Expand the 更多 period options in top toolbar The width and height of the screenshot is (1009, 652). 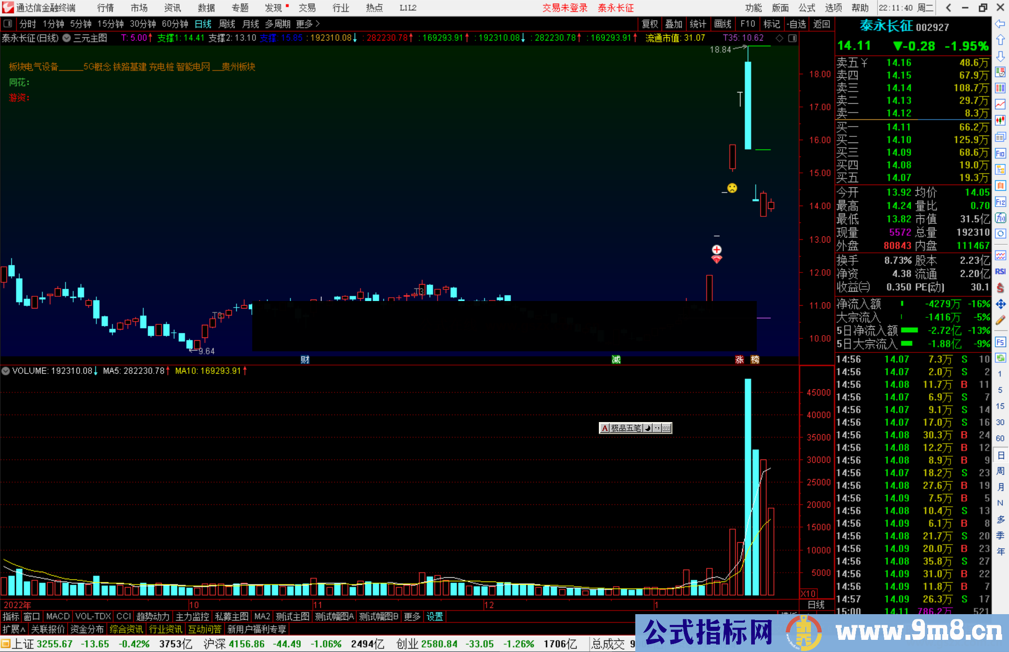(x=308, y=24)
